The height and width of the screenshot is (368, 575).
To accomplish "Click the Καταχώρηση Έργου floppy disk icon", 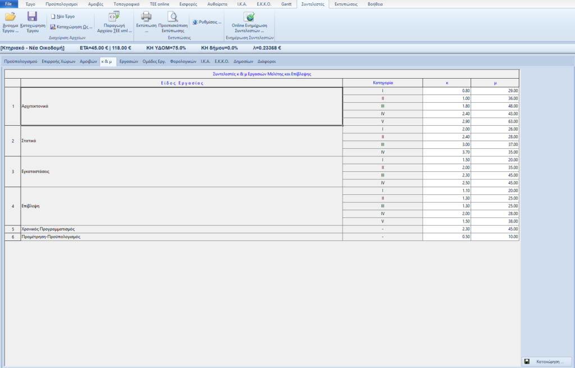I will pos(33,17).
